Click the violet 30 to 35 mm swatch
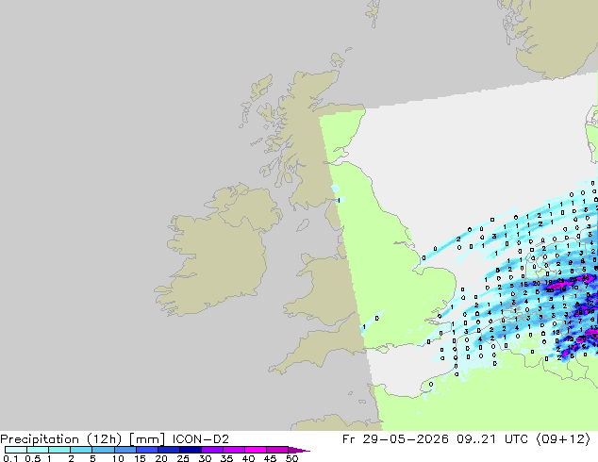Image resolution: width=598 pixels, height=462 pixels. tap(212, 450)
